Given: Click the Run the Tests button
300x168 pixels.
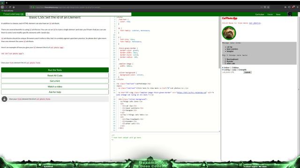Looking at the screenshot, I should [55, 70].
